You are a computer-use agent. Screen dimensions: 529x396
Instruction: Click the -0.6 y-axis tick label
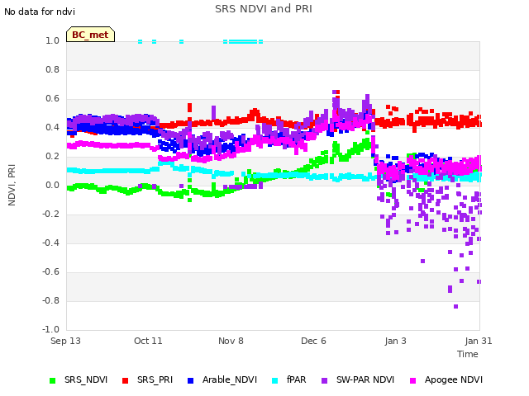point(50,271)
